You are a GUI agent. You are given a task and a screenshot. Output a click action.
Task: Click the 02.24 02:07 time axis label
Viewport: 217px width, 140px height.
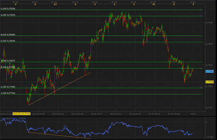coord(97,114)
